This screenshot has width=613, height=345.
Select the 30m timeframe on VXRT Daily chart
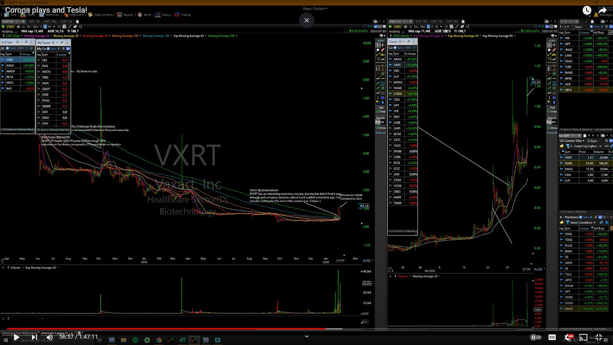pos(35,27)
